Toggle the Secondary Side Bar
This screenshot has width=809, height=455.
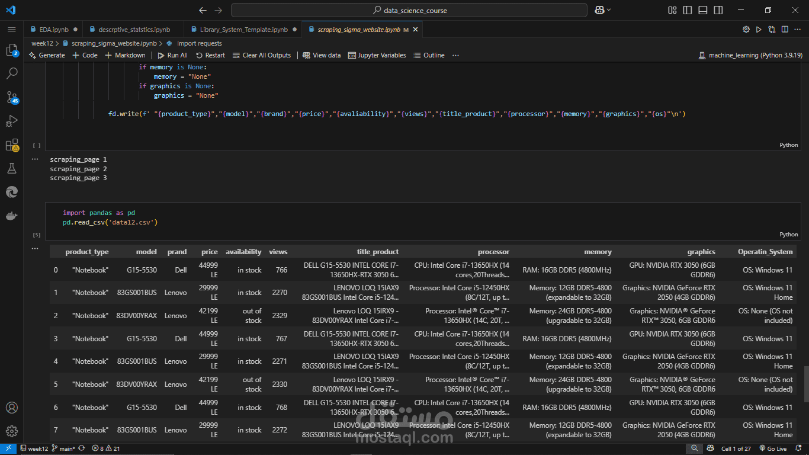point(718,10)
